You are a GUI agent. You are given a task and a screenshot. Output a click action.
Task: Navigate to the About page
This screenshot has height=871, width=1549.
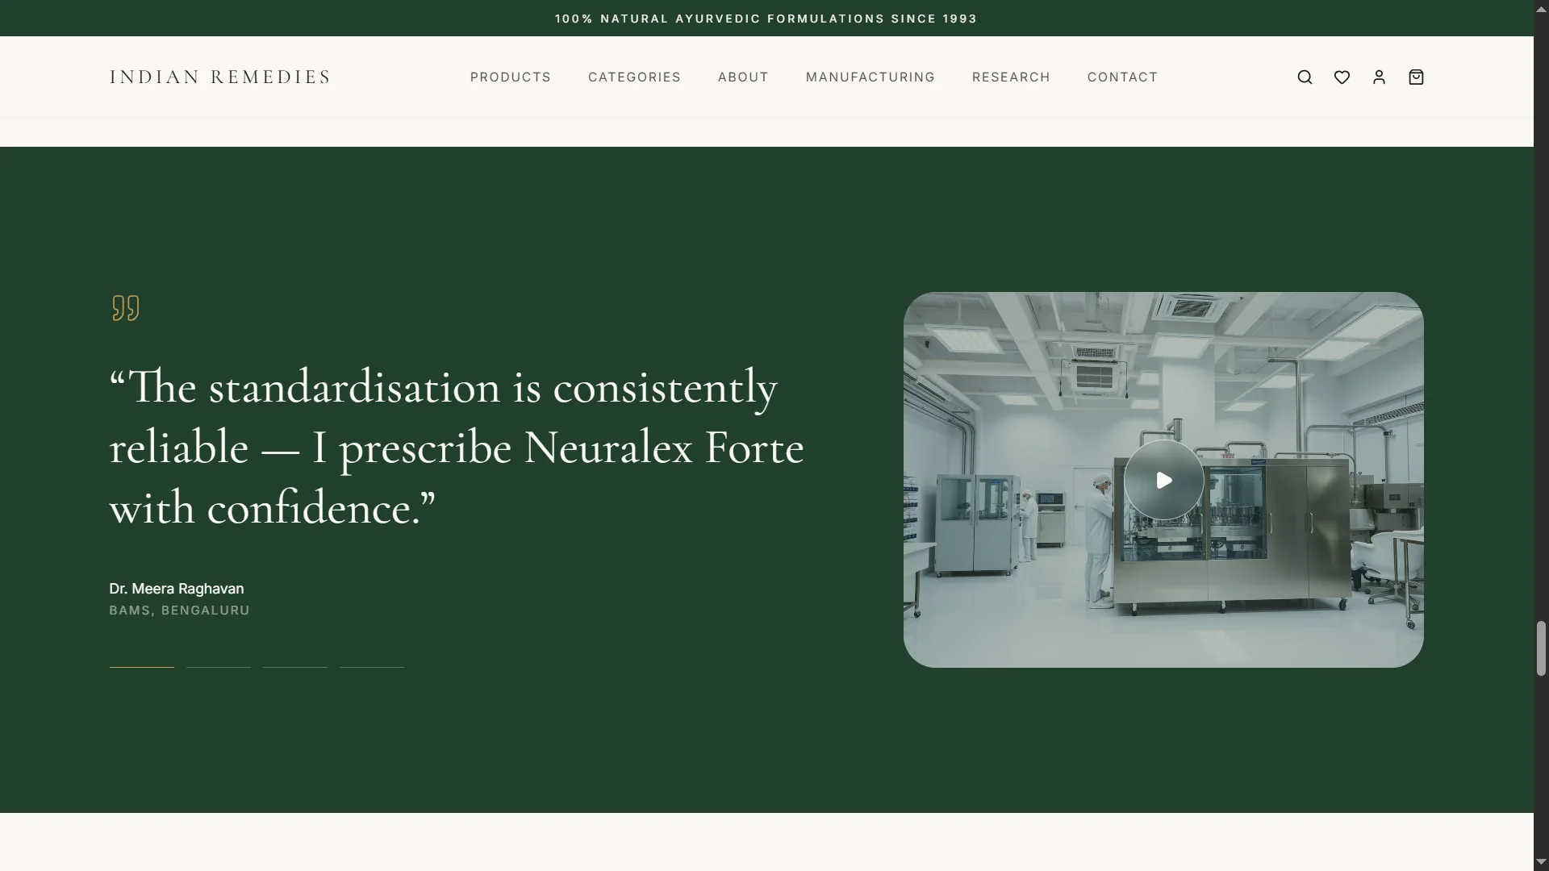tap(743, 77)
